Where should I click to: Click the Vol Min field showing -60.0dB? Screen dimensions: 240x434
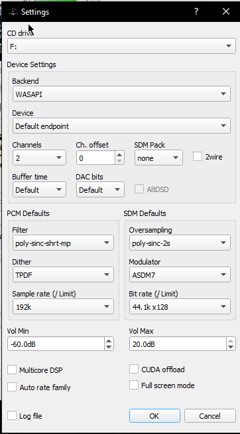(56, 344)
